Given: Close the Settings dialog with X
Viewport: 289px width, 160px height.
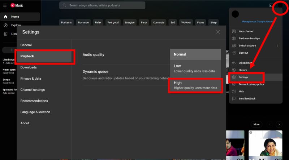Looking at the screenshot, I should coord(218,32).
